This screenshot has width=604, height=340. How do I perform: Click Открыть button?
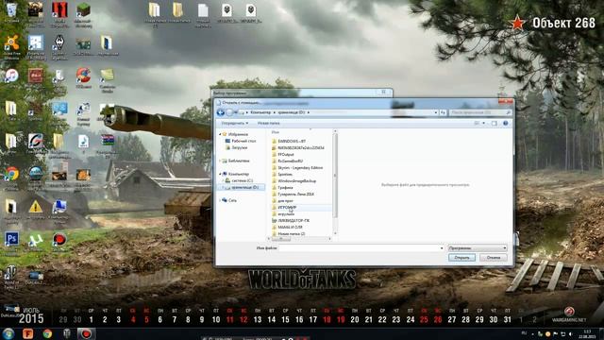[x=461, y=258]
